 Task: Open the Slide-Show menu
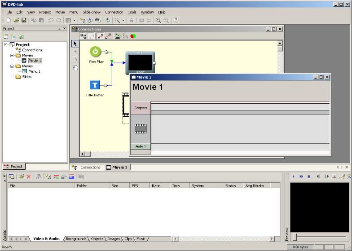(92, 12)
